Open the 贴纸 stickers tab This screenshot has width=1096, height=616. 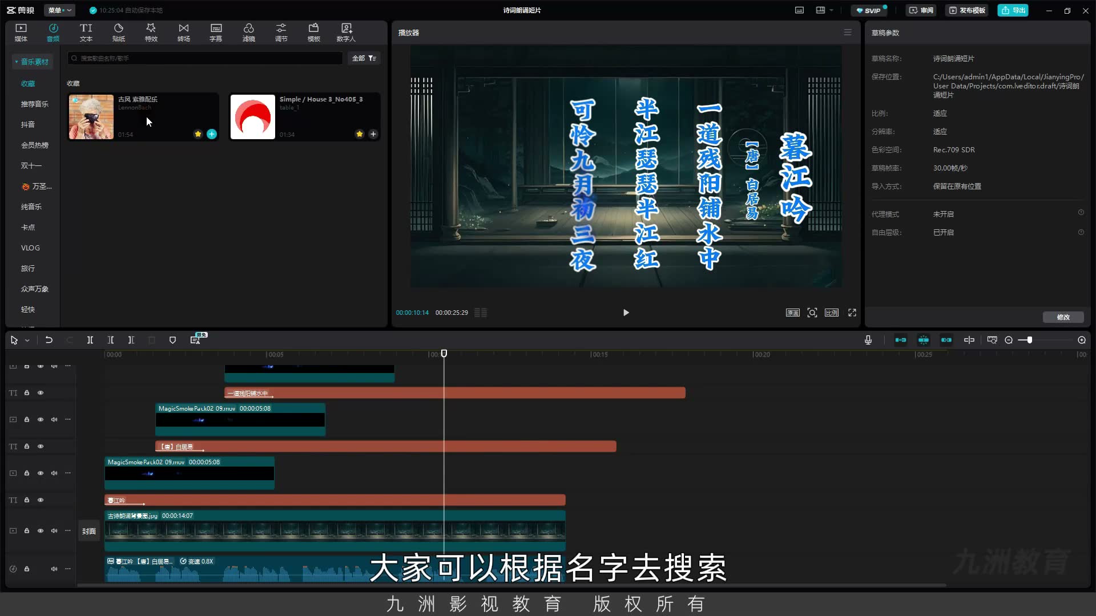point(119,33)
